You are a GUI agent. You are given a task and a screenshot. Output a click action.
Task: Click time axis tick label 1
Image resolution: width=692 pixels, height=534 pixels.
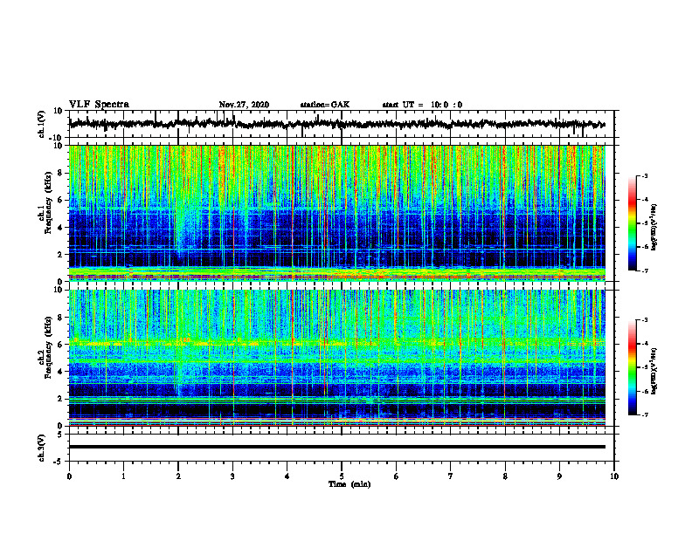coord(123,476)
